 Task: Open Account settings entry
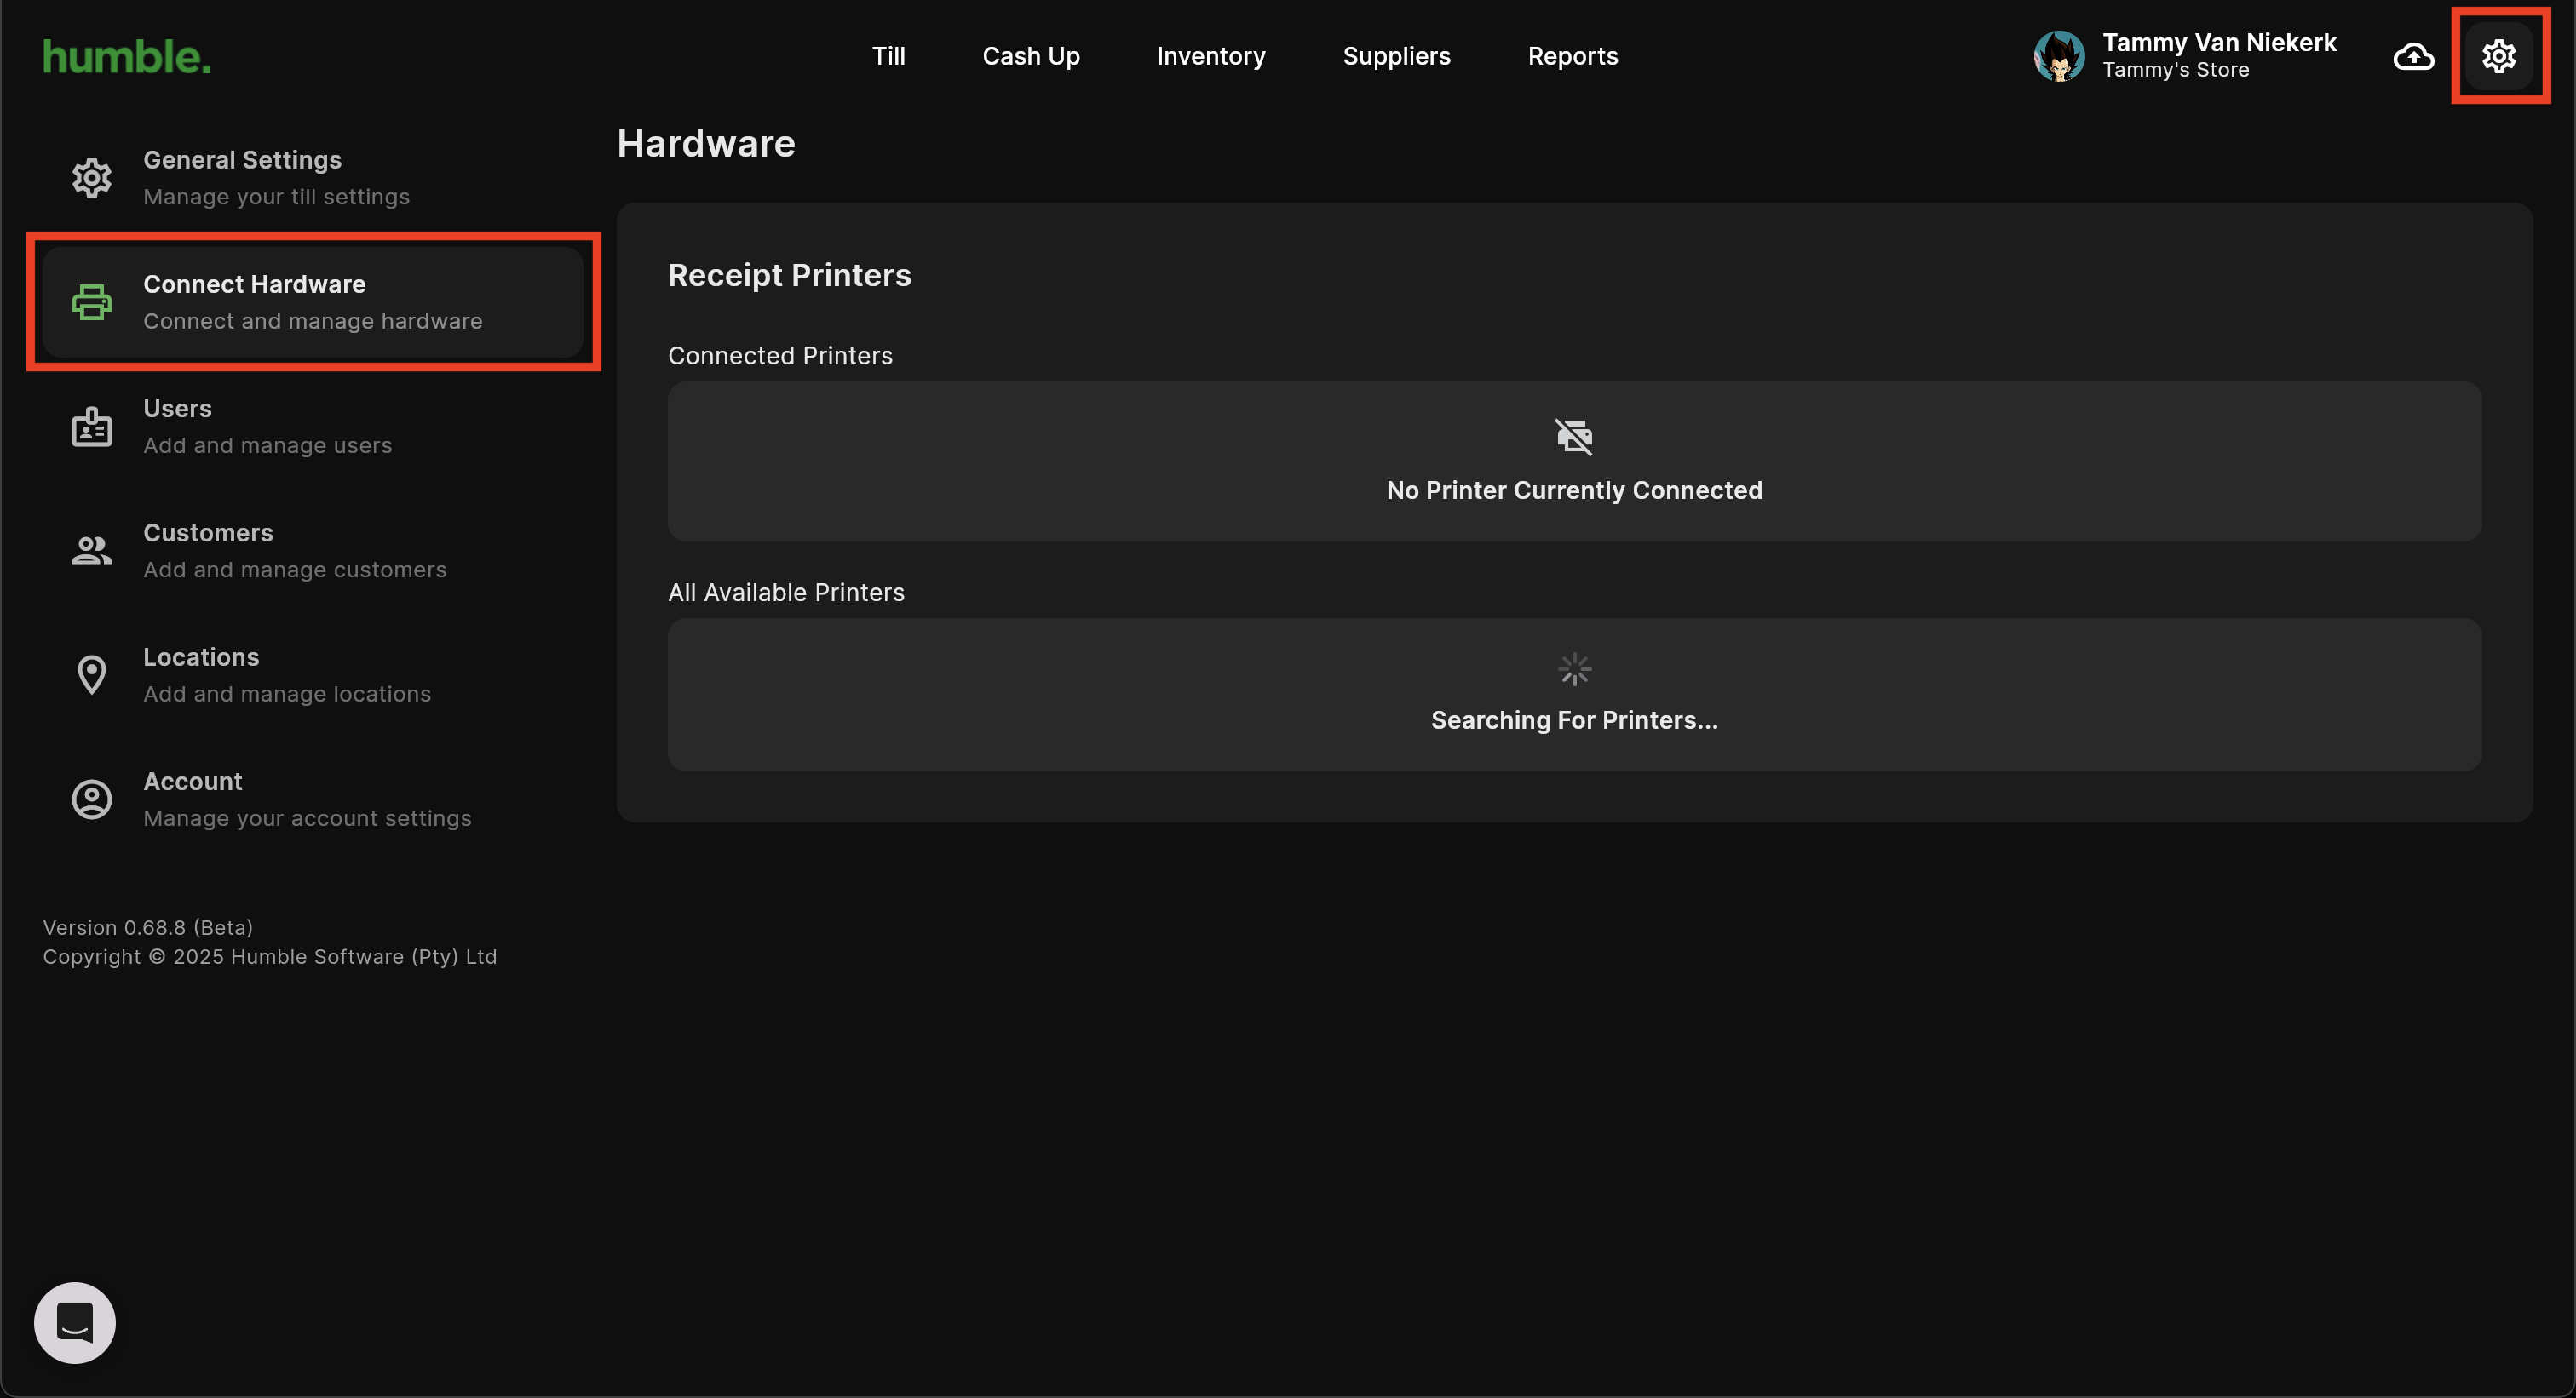tap(313, 799)
